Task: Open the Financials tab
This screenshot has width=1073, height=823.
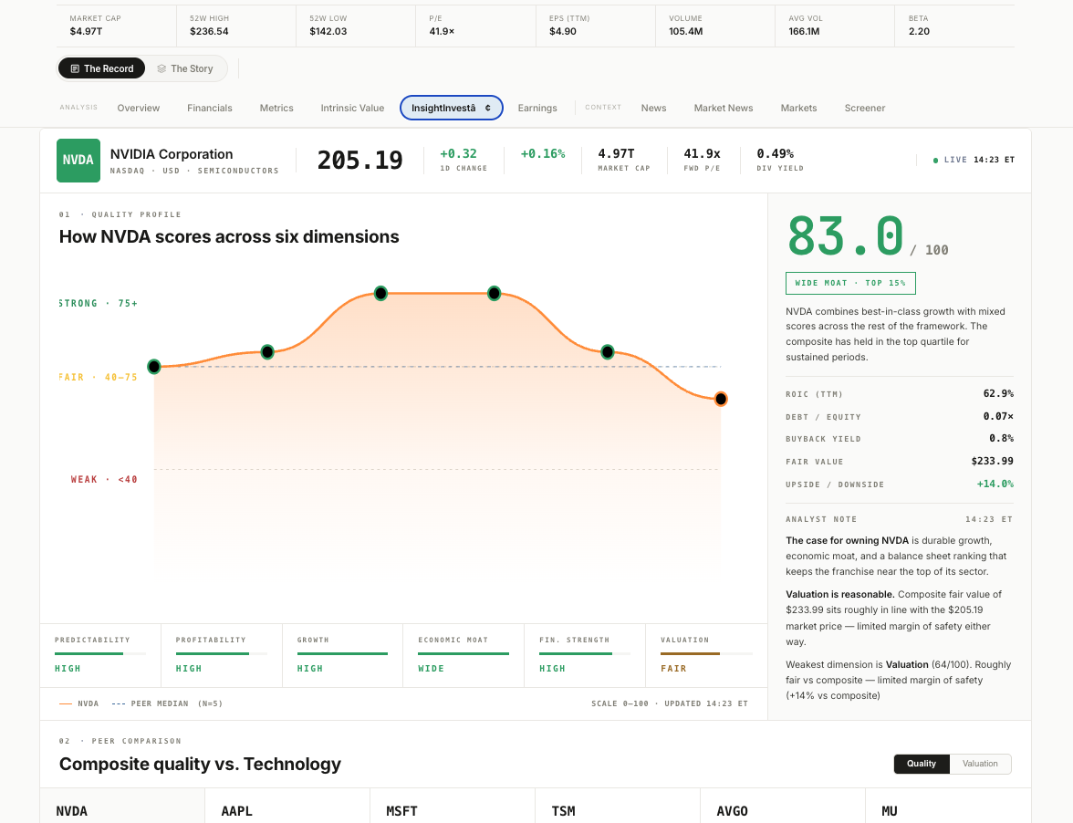Action: (210, 108)
